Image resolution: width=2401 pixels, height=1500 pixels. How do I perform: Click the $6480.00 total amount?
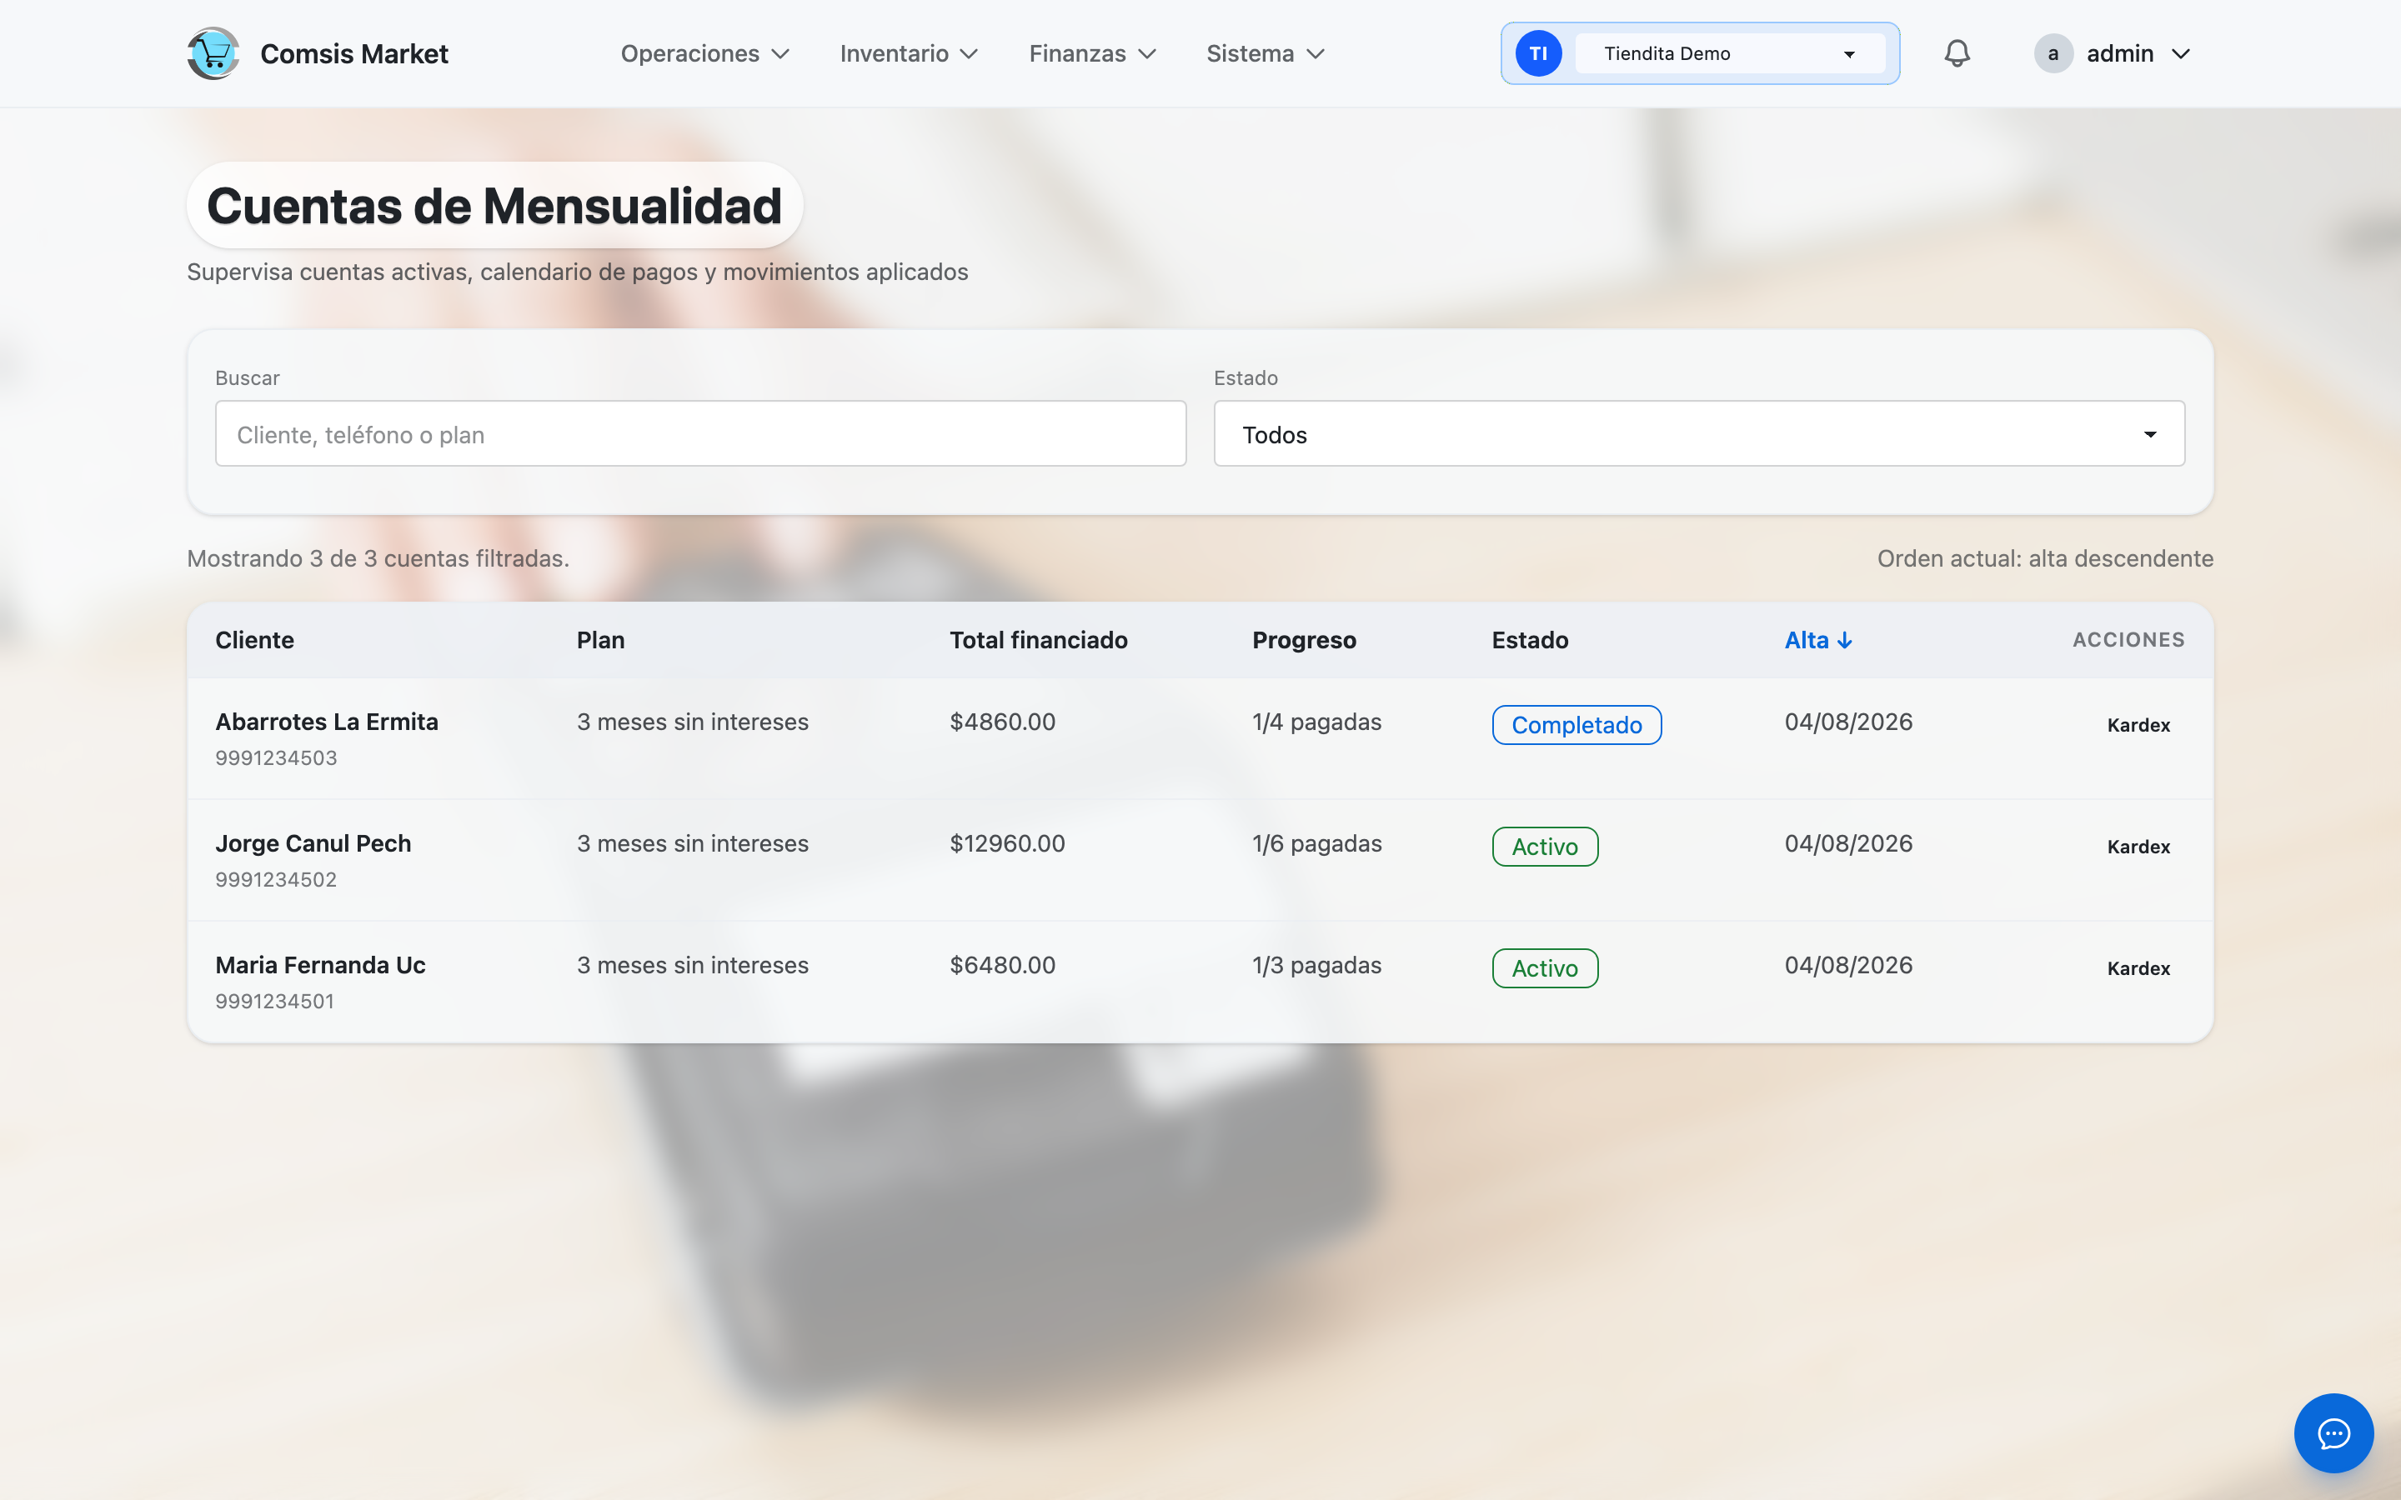click(1002, 965)
